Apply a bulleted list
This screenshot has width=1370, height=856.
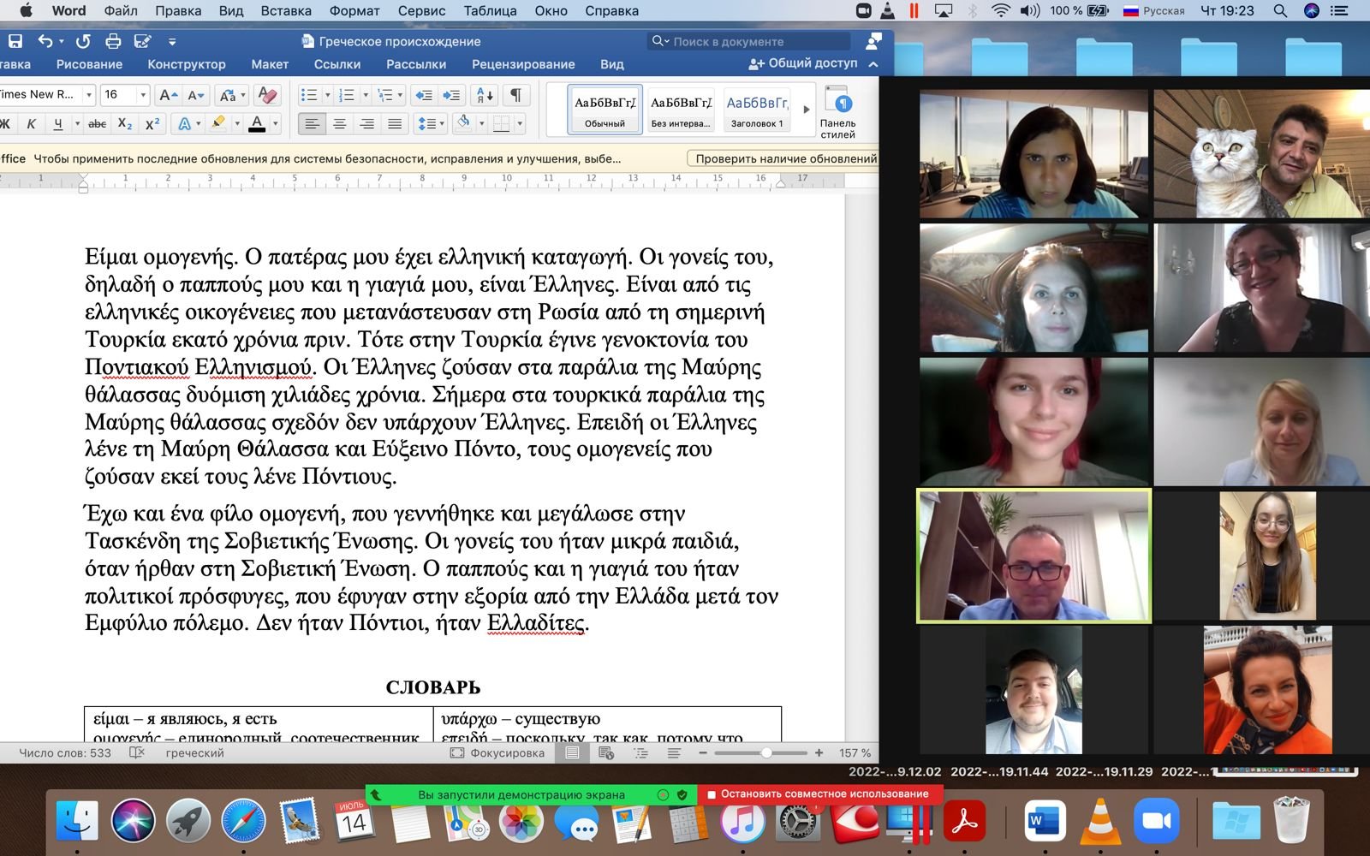tap(309, 95)
